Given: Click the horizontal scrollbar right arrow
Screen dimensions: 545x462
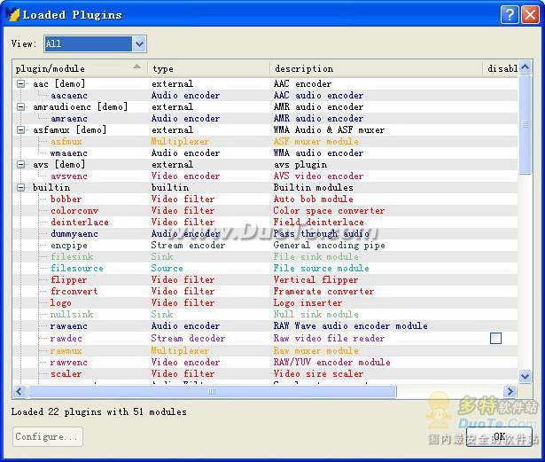Looking at the screenshot, I should [x=510, y=391].
